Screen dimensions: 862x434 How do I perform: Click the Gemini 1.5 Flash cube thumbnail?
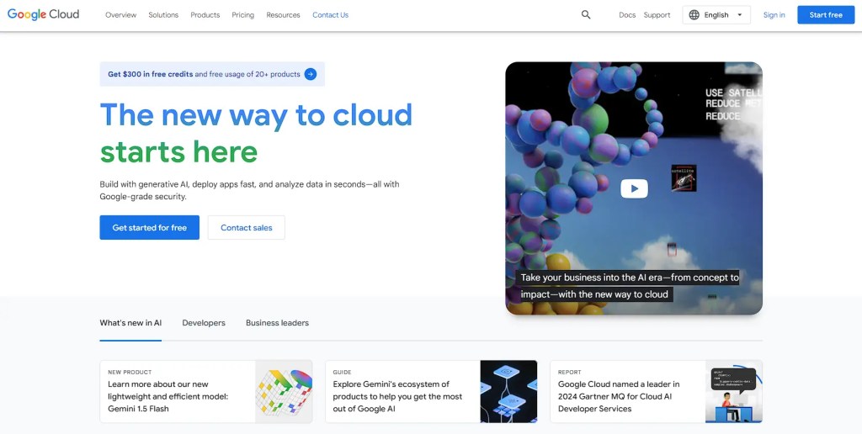point(284,392)
